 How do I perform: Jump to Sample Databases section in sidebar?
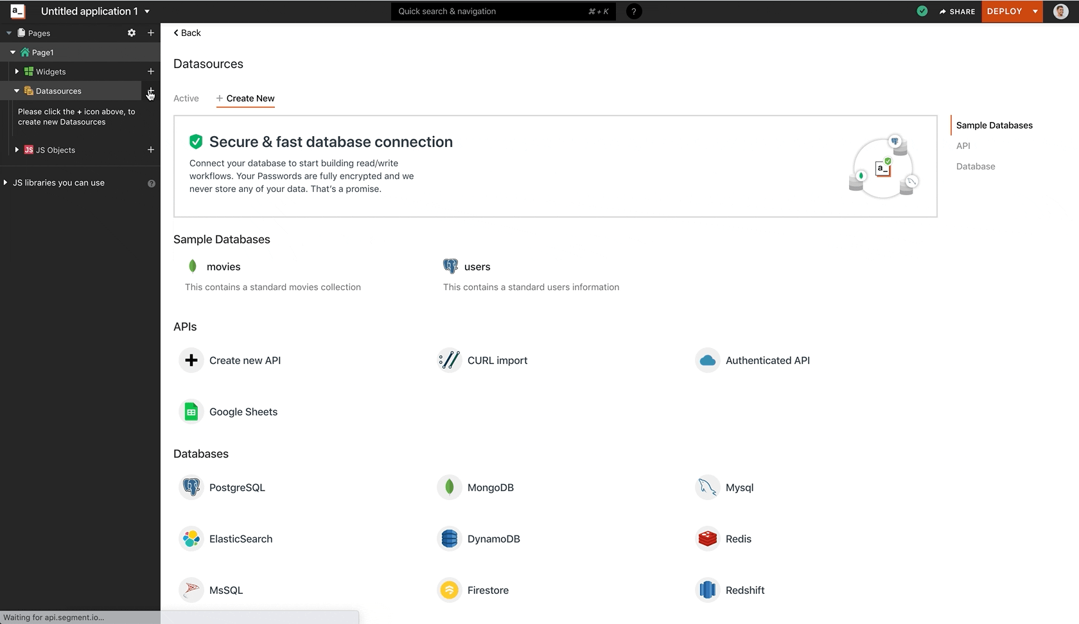994,125
